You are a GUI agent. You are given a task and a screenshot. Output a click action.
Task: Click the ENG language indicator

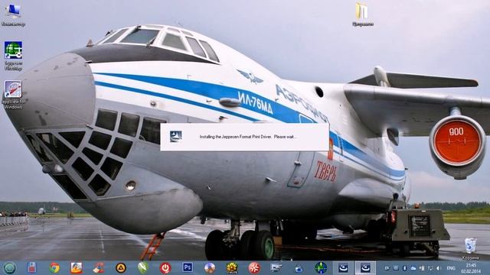point(451,268)
